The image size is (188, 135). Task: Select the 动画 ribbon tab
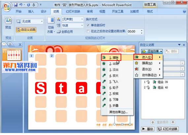click(56, 12)
